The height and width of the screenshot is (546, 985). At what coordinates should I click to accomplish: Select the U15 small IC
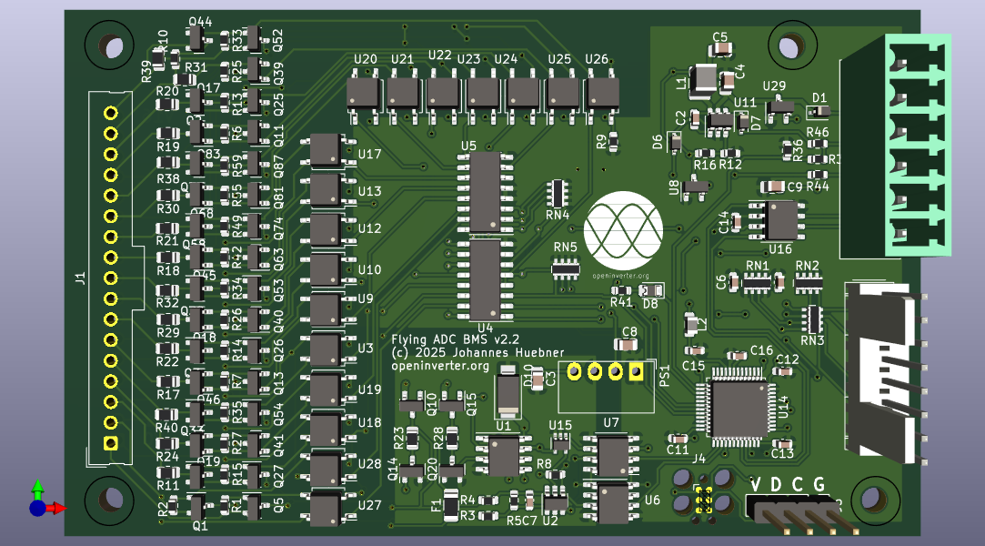(560, 443)
